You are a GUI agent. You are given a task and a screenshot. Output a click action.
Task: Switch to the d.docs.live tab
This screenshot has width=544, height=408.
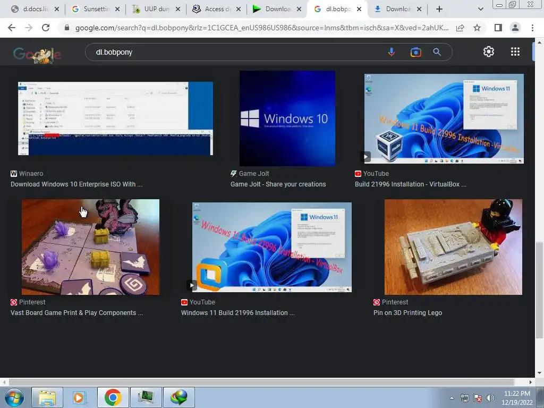coord(35,9)
